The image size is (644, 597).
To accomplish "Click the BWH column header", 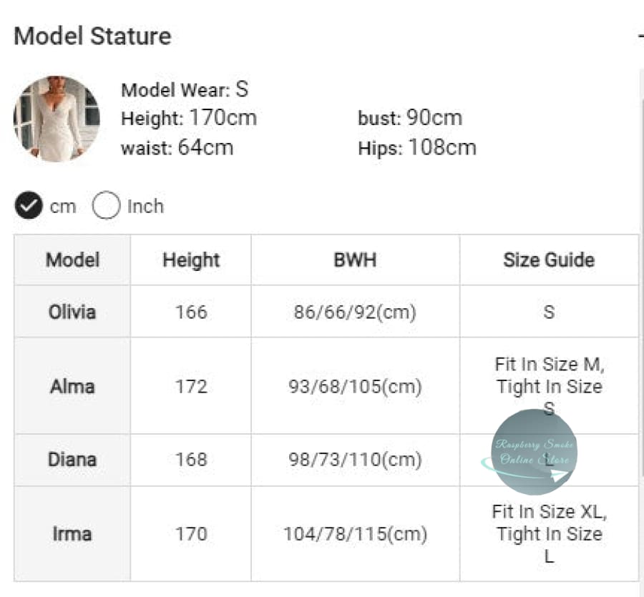I will (x=355, y=260).
